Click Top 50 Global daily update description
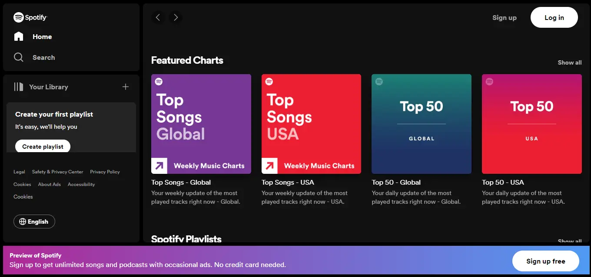Screen dimensions: 591x277 coord(416,197)
